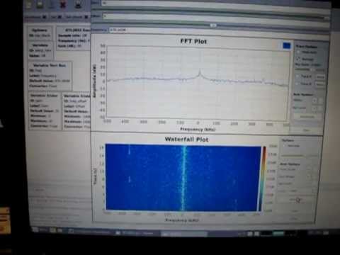Click the second dB/Div stepper button

click(x=320, y=101)
